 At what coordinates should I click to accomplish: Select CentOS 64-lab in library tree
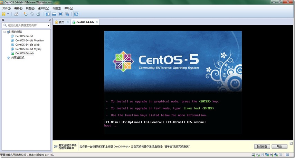pyautogui.click(x=25, y=53)
